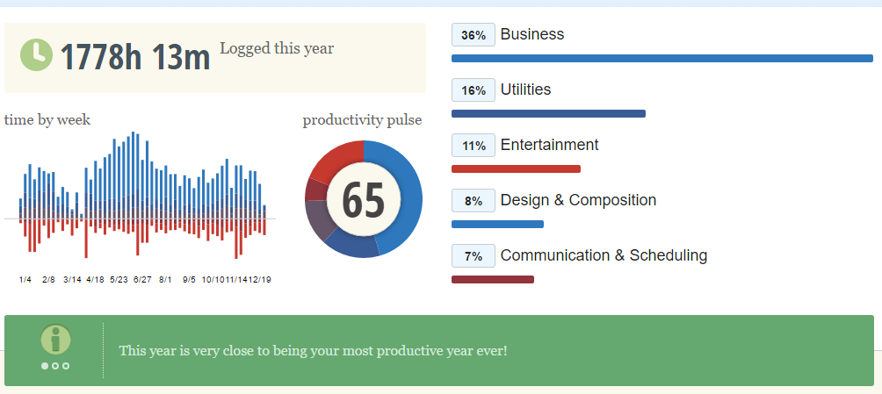The height and width of the screenshot is (394, 882).
Task: Click the 5/23 date label on week chart
Action: (x=119, y=280)
